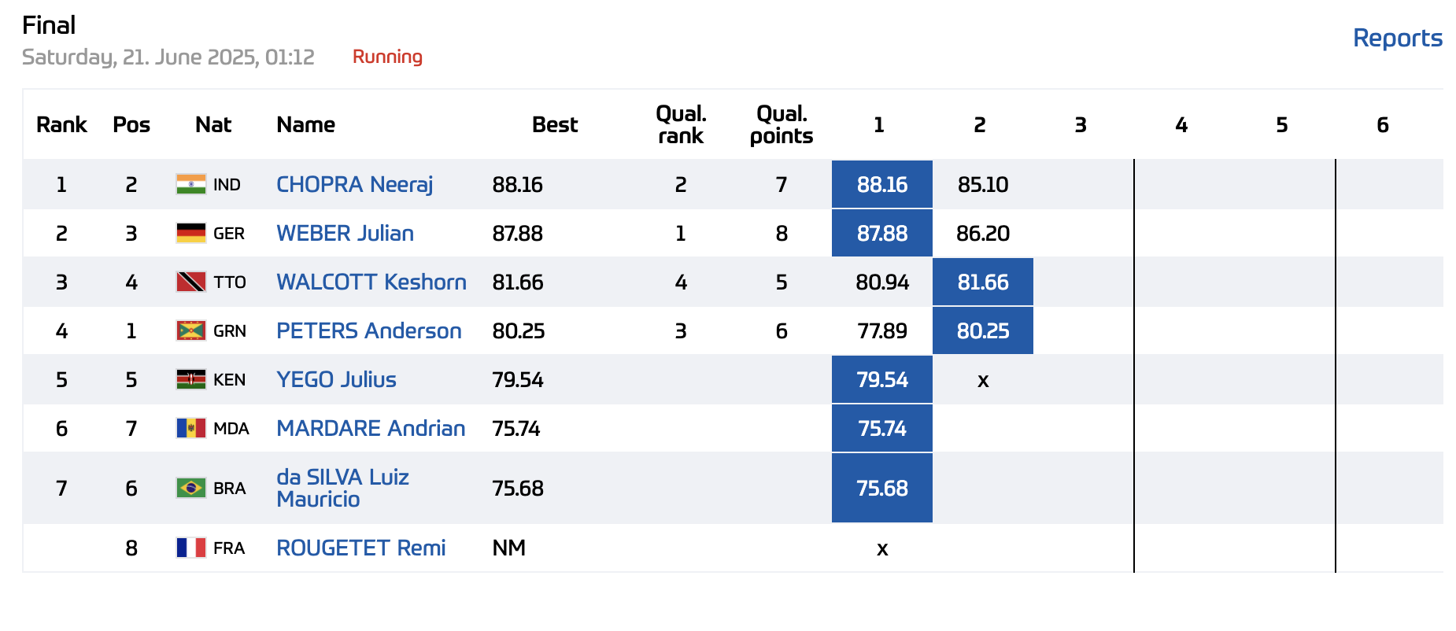The width and height of the screenshot is (1456, 631).
Task: Click the Kenya flag icon
Action: coord(190,379)
